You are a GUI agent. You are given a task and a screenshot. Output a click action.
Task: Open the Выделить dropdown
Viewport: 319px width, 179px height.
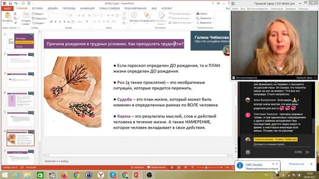click(204, 22)
